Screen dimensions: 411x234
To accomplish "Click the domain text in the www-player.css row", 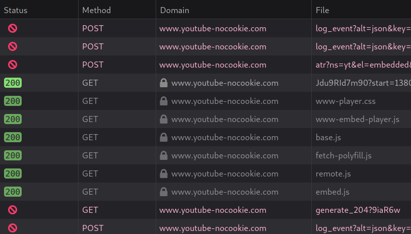I will click(225, 101).
